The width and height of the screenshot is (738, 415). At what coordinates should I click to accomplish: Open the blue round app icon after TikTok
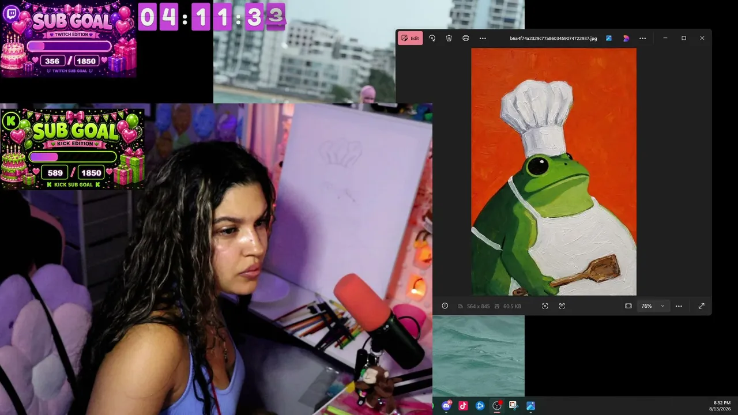tap(480, 406)
